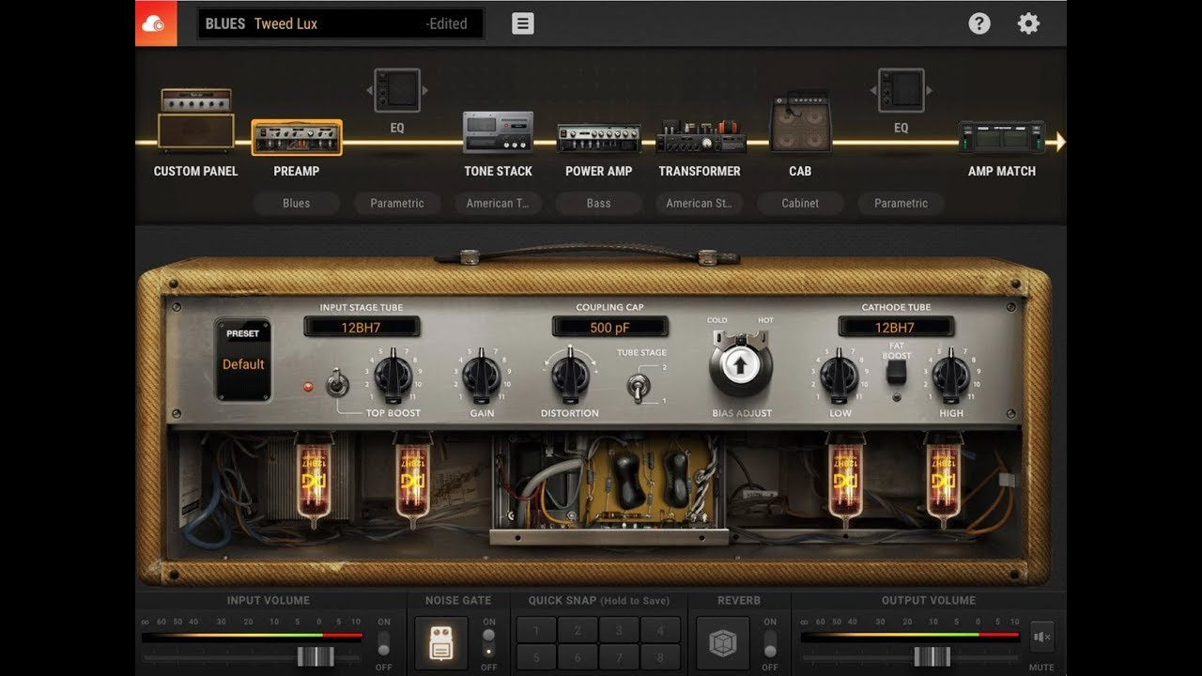The image size is (1202, 676).
Task: Open the ToneCloud cloud icon
Action: [156, 23]
